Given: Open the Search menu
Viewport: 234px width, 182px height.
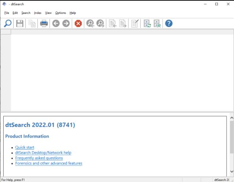Looking at the screenshot, I should point(26,13).
